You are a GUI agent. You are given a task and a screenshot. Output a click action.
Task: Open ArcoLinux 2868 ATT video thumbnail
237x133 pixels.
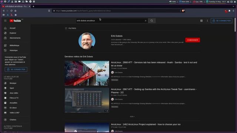pyautogui.click(x=87, y=73)
